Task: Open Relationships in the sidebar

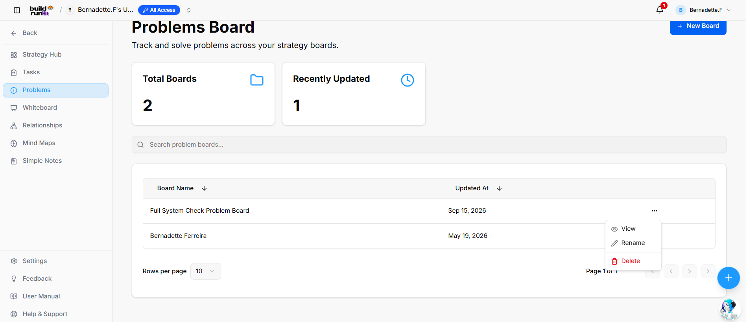Action: coord(56,125)
